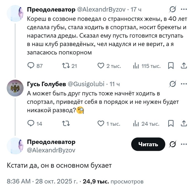The image size is (193, 191).
Task: Open more options menu beside Читать button
Action: pos(183,144)
